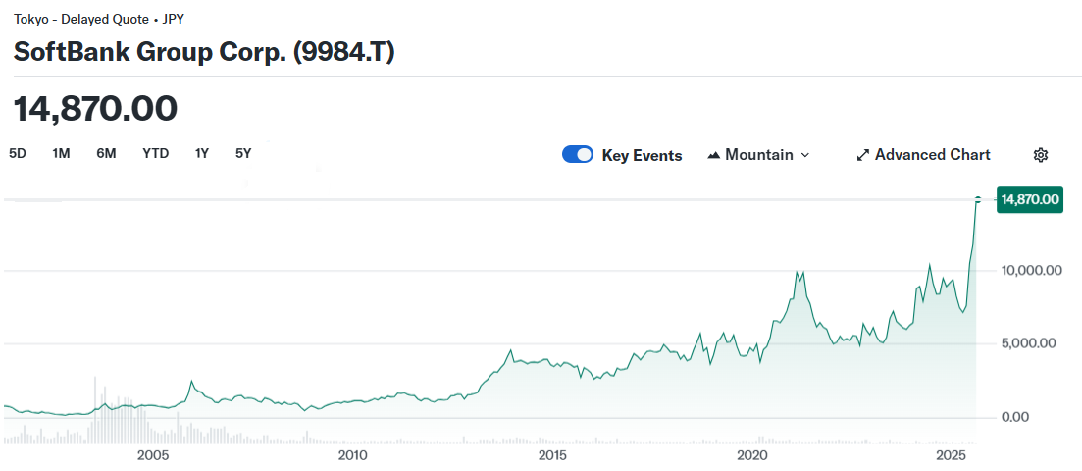1082x471 pixels.
Task: Click the Key Events label
Action: tap(642, 155)
